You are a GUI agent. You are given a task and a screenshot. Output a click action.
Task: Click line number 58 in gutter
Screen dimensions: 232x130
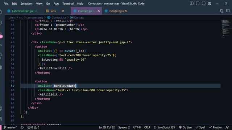(x=13, y=81)
